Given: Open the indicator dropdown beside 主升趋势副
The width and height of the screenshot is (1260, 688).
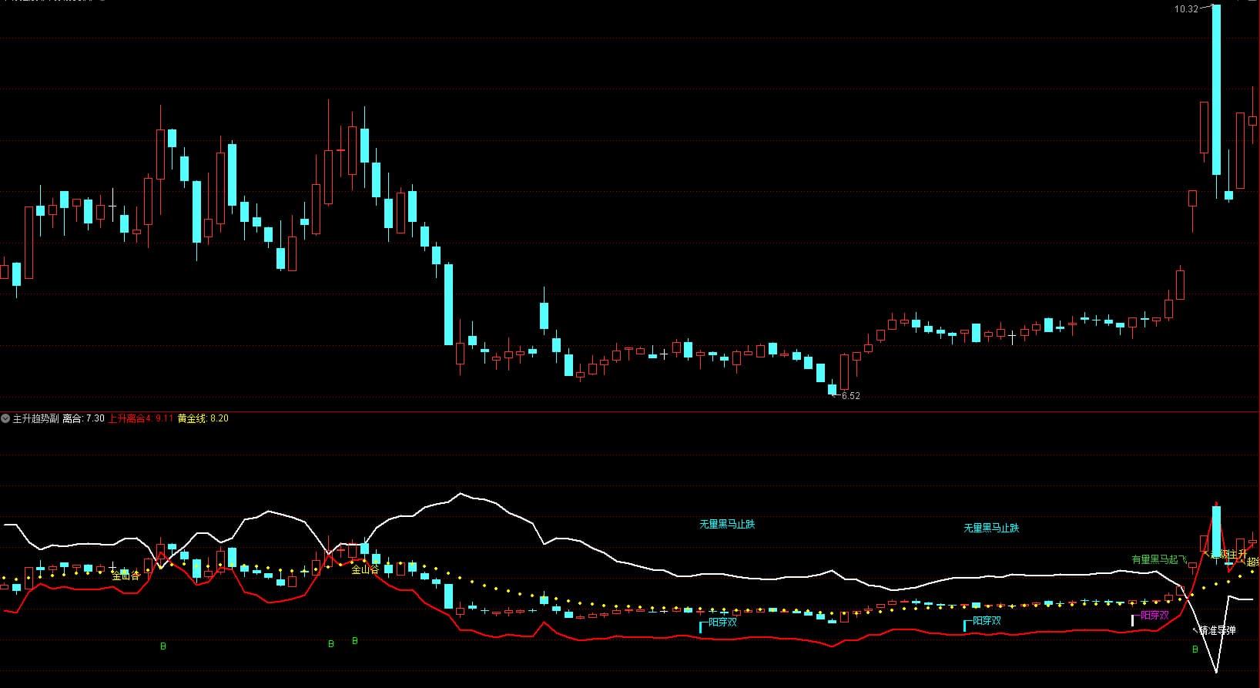Looking at the screenshot, I should click(5, 418).
